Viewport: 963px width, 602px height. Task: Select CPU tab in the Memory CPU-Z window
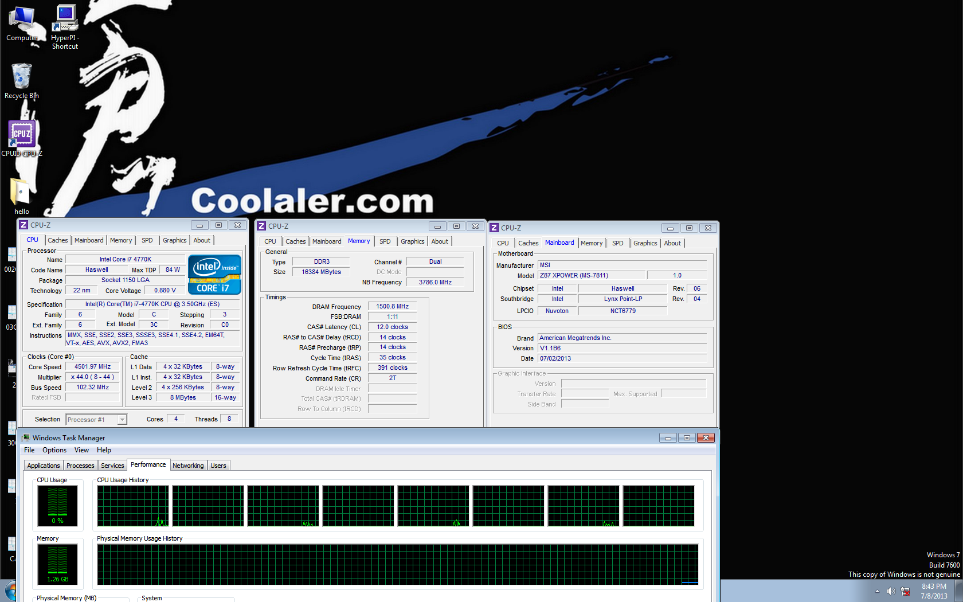(x=270, y=241)
